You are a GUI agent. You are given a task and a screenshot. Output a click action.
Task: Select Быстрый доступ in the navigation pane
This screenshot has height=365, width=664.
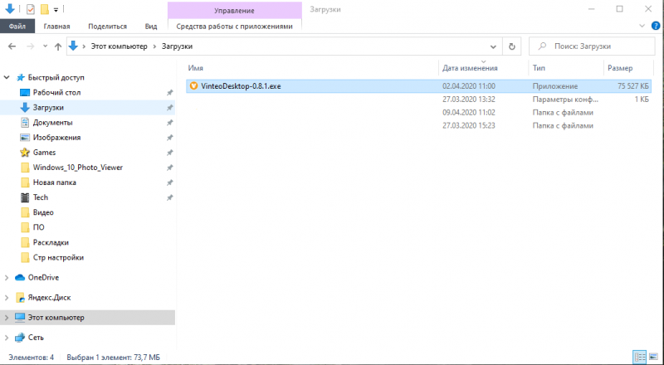56,77
